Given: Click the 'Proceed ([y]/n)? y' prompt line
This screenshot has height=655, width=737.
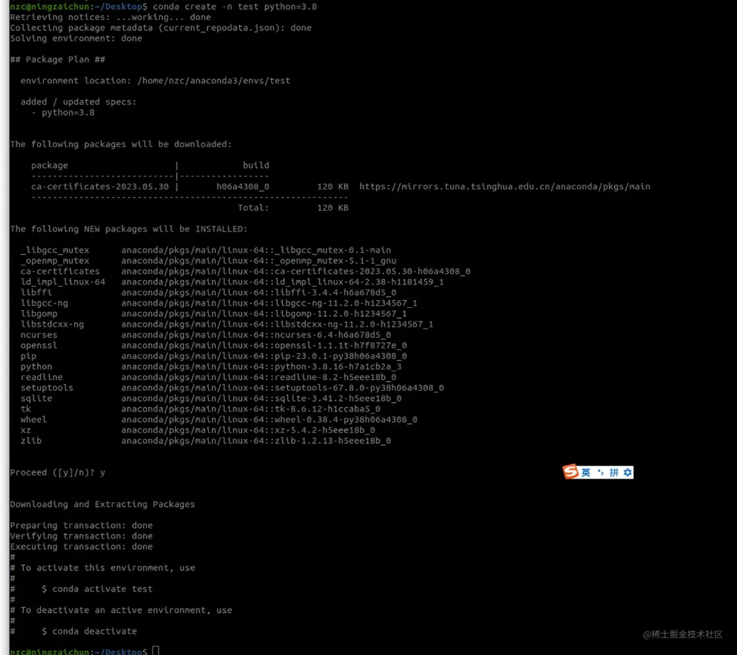Looking at the screenshot, I should click(x=58, y=472).
